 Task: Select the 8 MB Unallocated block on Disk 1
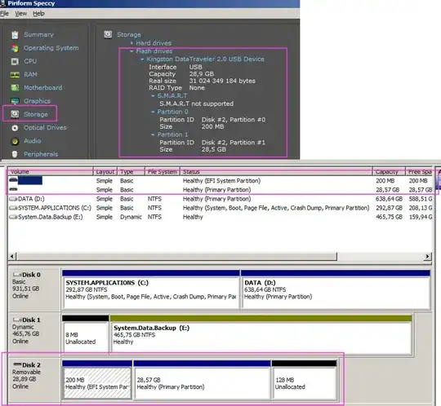click(x=86, y=333)
